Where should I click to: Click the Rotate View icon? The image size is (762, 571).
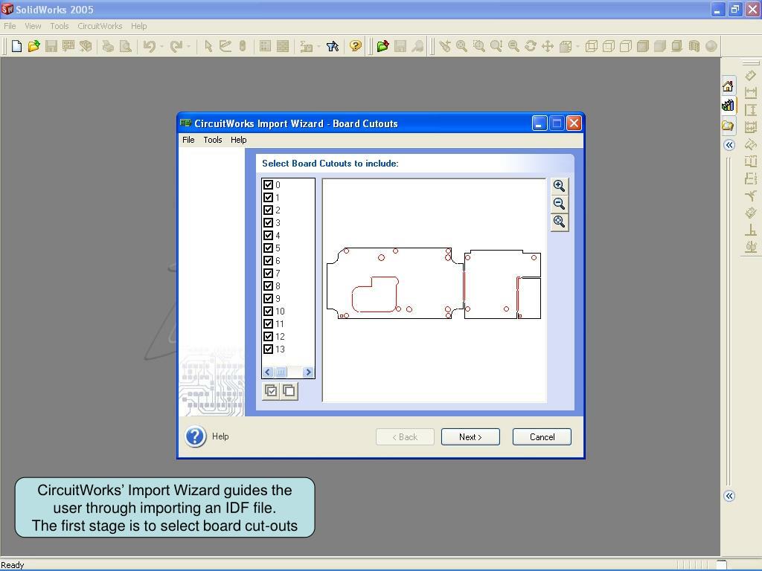(531, 46)
